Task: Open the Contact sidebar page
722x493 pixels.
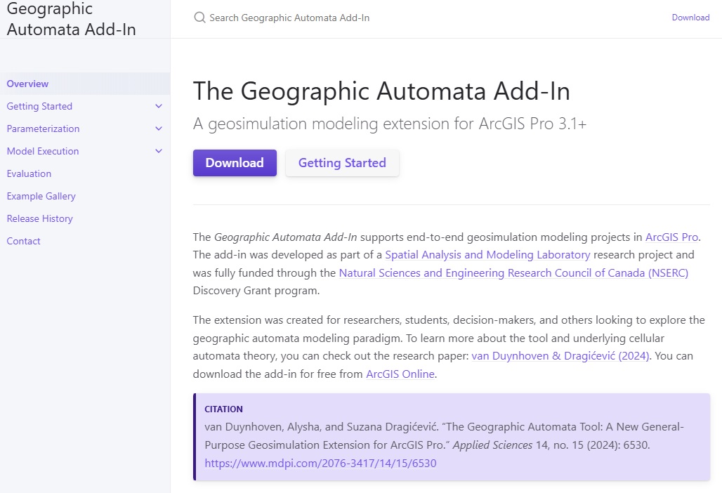Action: [23, 241]
